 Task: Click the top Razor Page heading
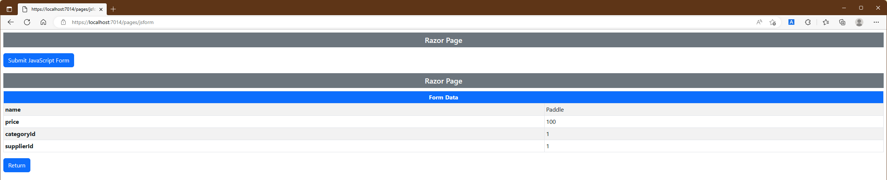tap(443, 40)
